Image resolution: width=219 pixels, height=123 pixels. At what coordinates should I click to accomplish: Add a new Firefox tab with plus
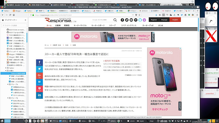[197, 11]
